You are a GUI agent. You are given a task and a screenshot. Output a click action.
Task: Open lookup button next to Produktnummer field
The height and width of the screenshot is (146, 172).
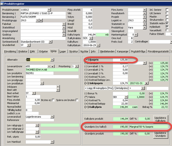(x=49, y=10)
